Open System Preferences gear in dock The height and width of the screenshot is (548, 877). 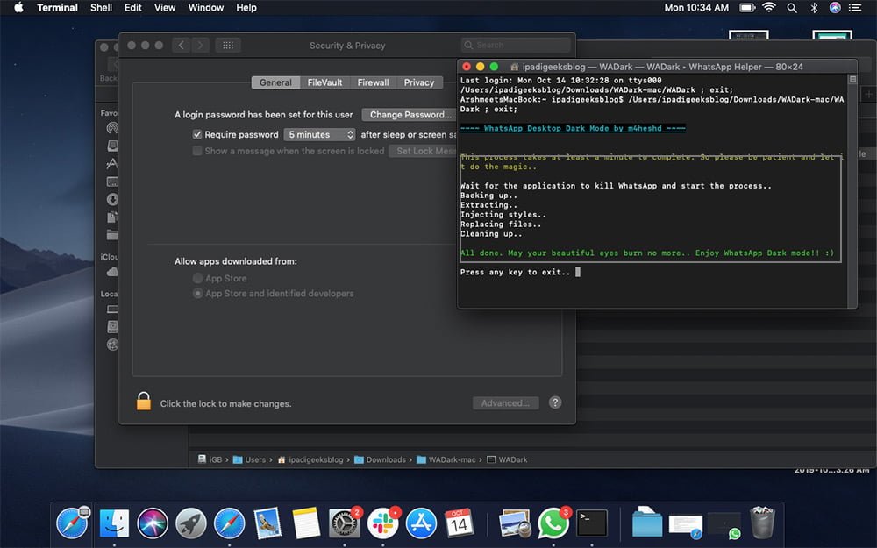[344, 524]
